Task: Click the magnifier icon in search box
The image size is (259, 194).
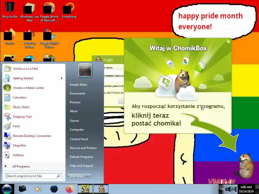Action: pos(58,176)
